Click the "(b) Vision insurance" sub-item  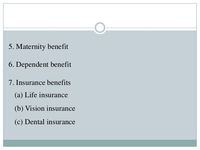pyautogui.click(x=45, y=109)
